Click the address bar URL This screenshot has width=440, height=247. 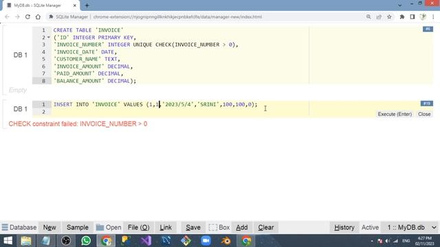pos(177,16)
